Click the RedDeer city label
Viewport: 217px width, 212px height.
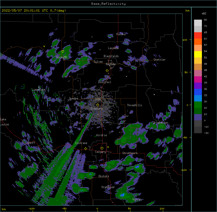pos(111,64)
